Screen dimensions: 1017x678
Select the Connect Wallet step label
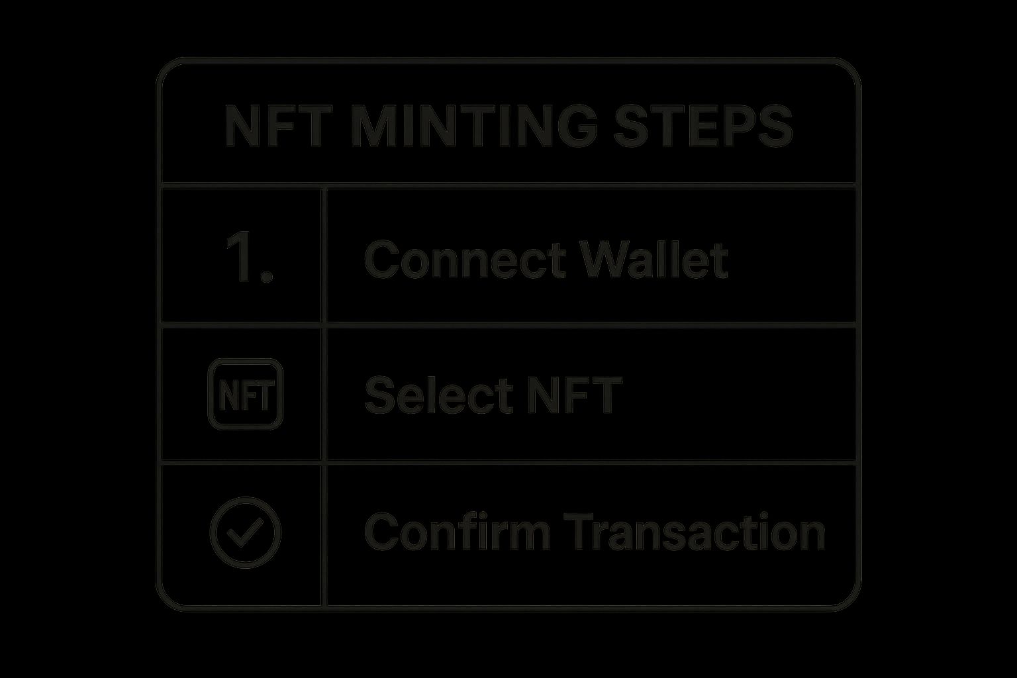pyautogui.click(x=546, y=258)
